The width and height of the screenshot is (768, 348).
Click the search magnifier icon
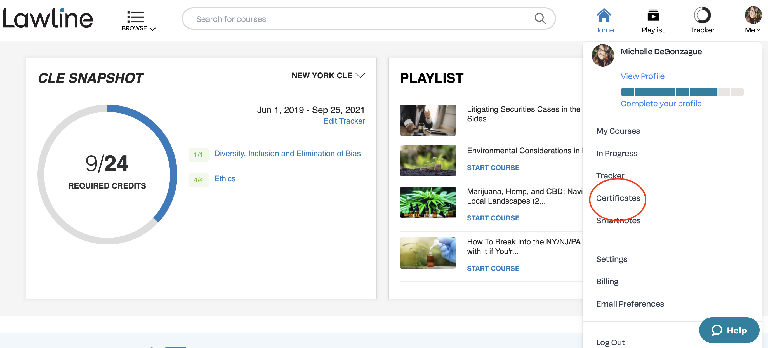point(540,18)
